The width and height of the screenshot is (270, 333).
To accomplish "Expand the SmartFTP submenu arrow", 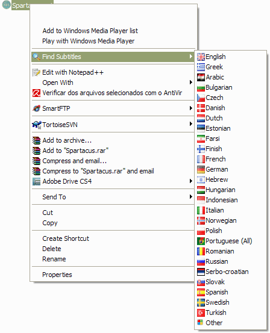I will coord(191,108).
